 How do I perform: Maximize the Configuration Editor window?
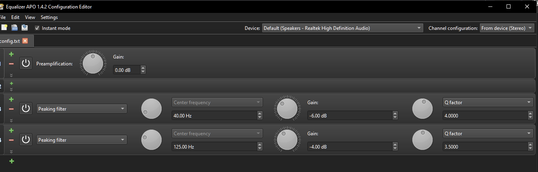tap(509, 6)
